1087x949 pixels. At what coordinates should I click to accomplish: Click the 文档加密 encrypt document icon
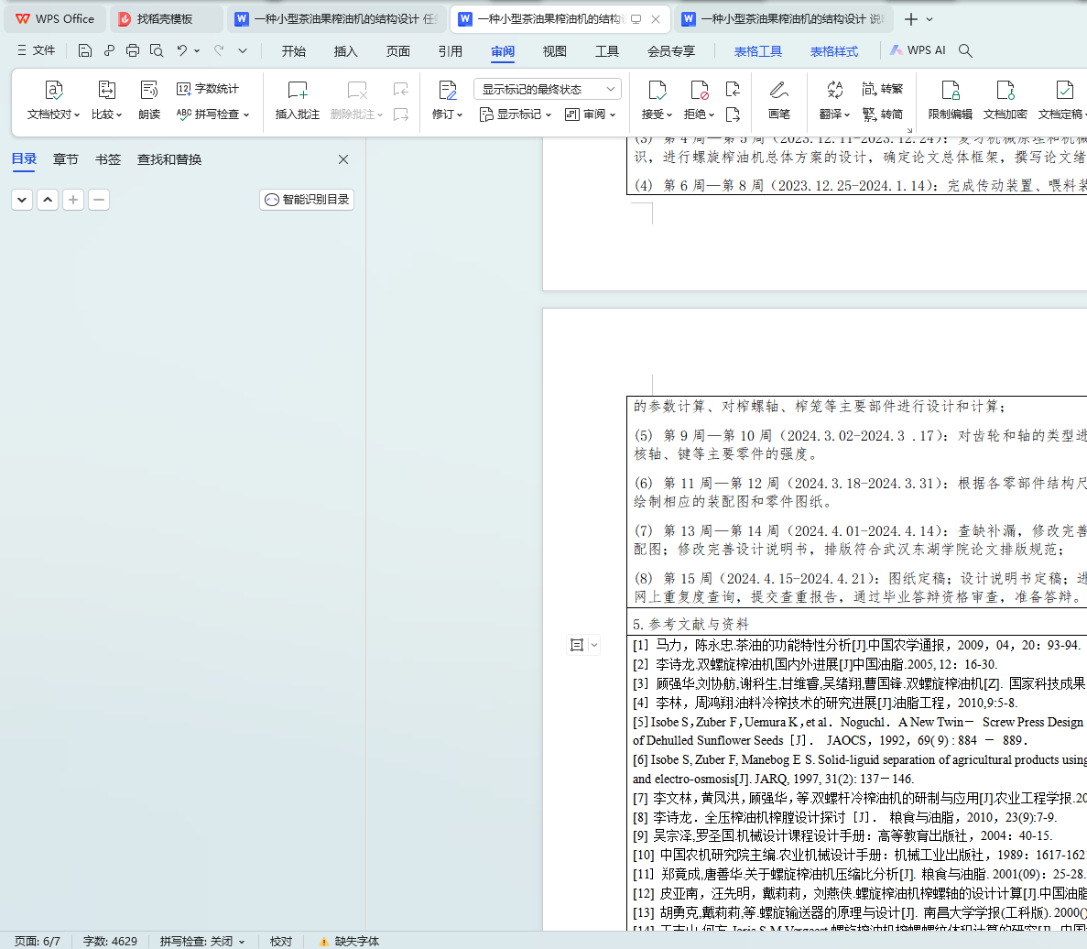point(1005,90)
